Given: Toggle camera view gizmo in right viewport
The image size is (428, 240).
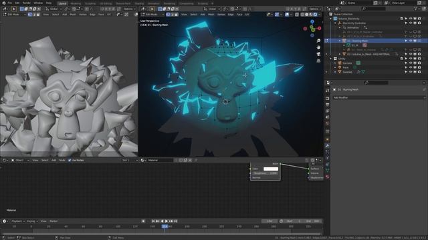Looking at the screenshot, I should [318, 54].
